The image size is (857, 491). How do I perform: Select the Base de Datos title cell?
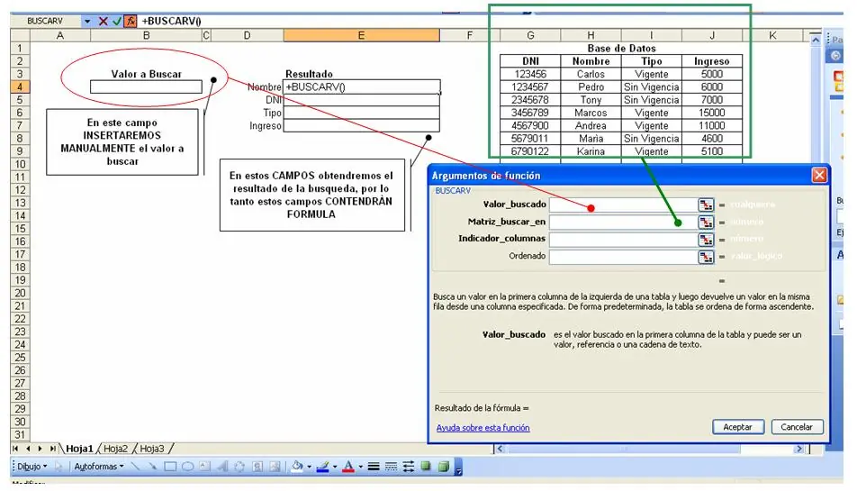pyautogui.click(x=621, y=48)
